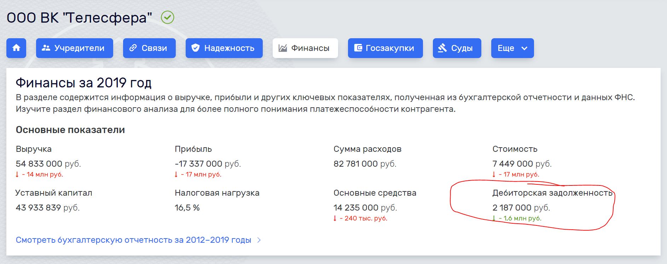Screen dimensions: 667x264
Task: Click the green - 1,6 млн руб. change
Action: coord(517,218)
